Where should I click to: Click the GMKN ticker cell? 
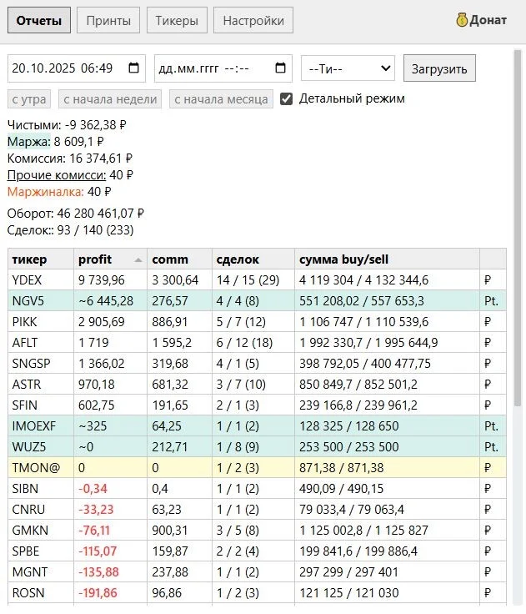click(x=41, y=531)
